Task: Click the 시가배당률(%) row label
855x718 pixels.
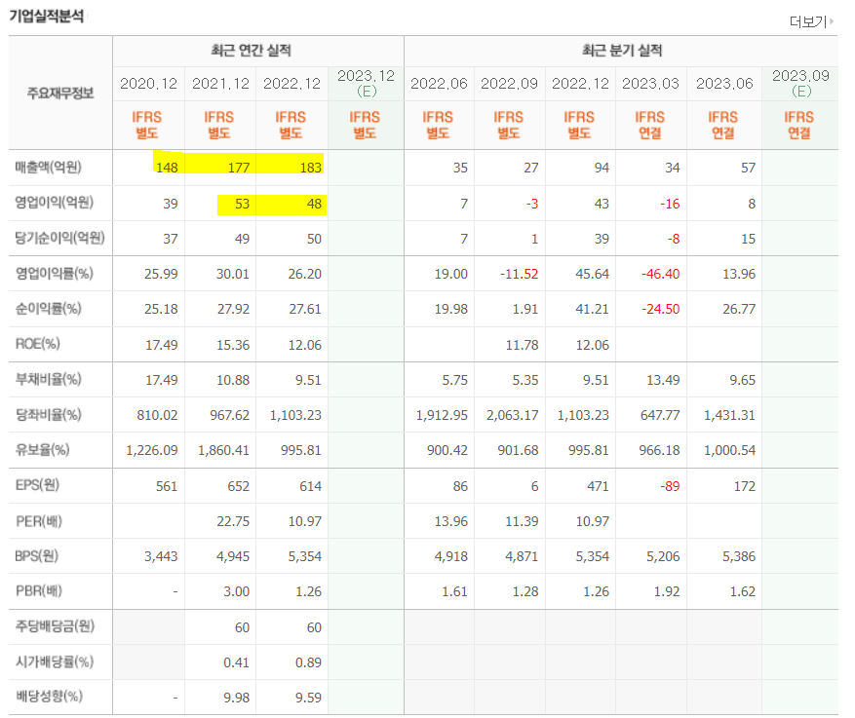Action: click(55, 661)
